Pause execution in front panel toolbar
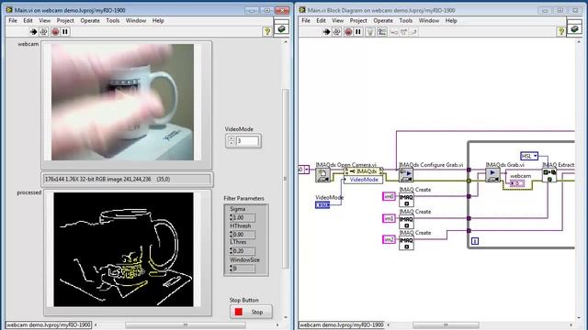This screenshot has height=330, width=588. (65, 32)
